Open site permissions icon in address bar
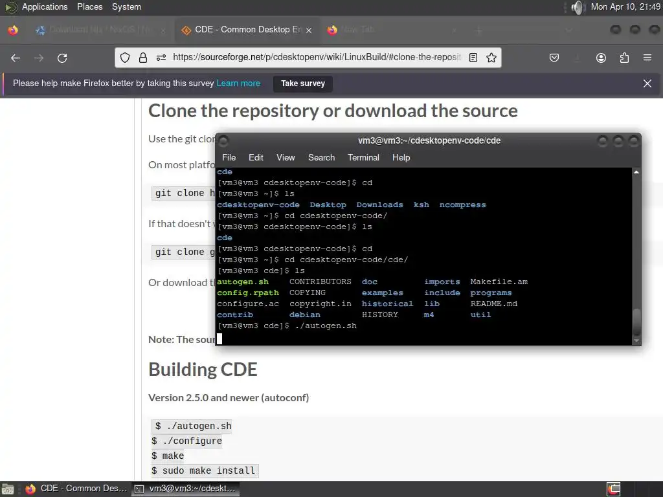The width and height of the screenshot is (663, 497). pos(161,58)
